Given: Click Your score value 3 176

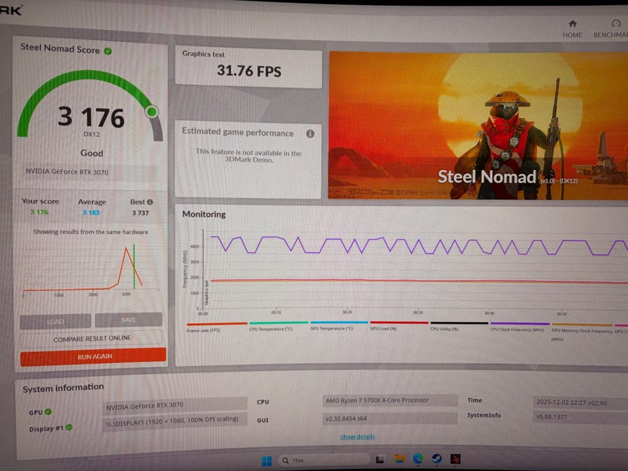Looking at the screenshot, I should [39, 212].
